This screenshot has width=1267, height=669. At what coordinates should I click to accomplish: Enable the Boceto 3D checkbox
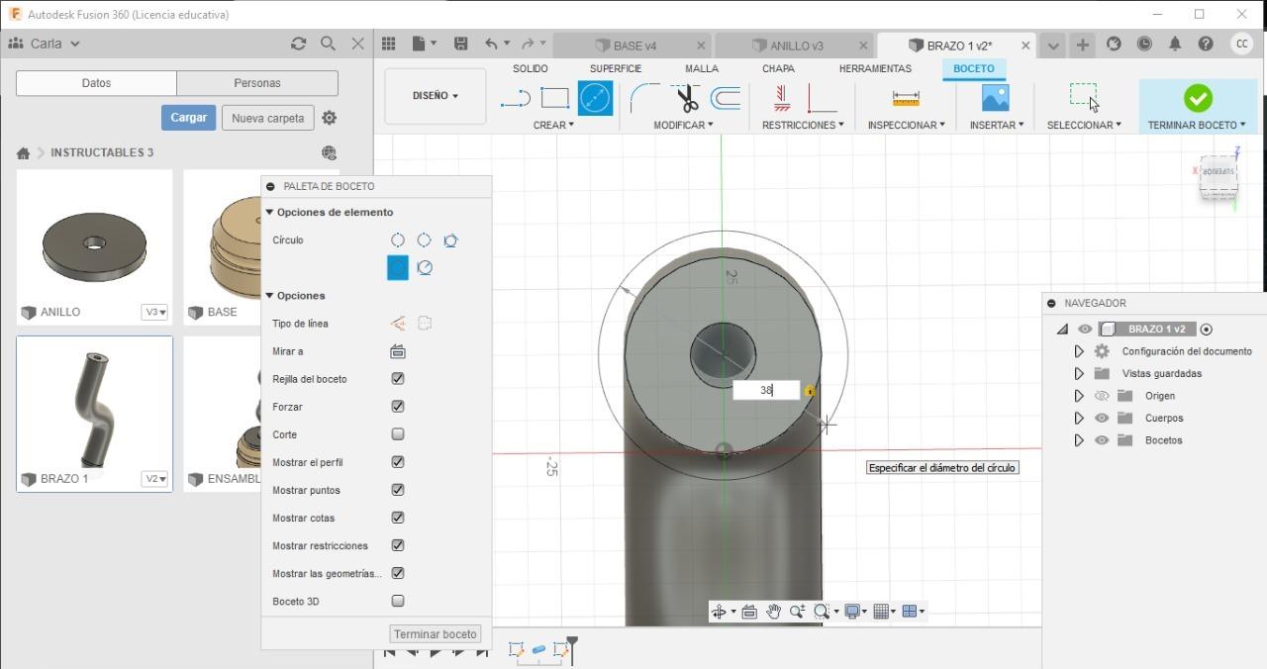pyautogui.click(x=398, y=601)
